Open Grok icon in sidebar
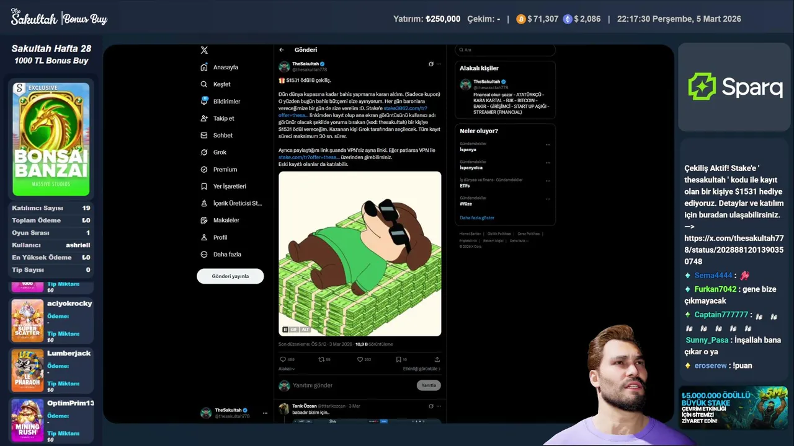Viewport: 794px width, 446px height. (204, 152)
